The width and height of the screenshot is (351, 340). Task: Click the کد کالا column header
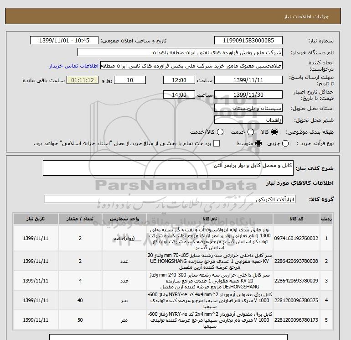[x=296, y=219]
